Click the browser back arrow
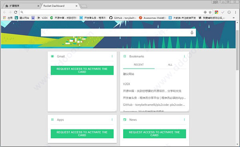The image size is (240, 147). pyautogui.click(x=4, y=12)
